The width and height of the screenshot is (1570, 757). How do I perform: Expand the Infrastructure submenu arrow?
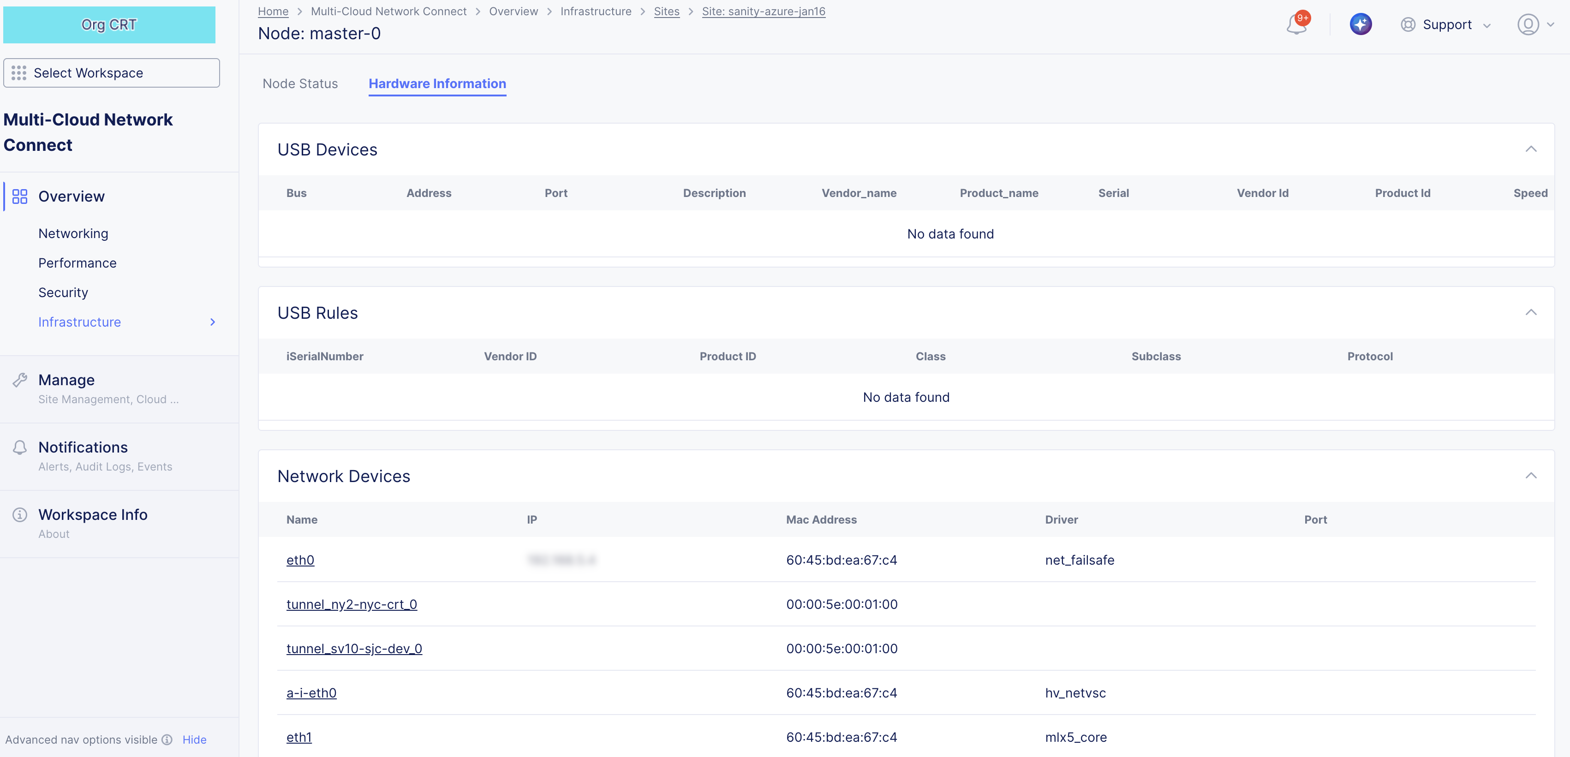point(213,322)
